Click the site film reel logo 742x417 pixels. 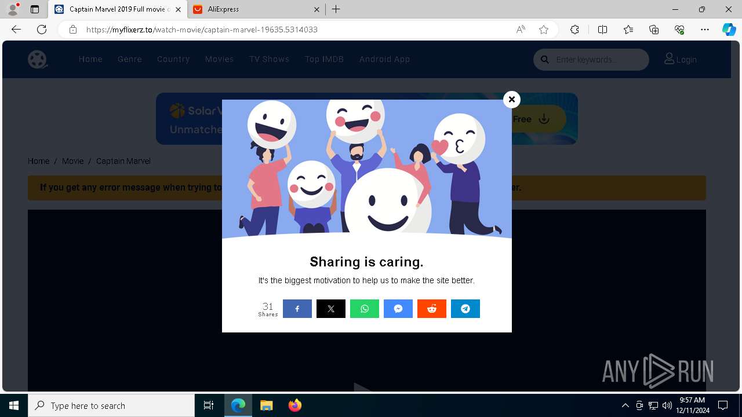[x=38, y=59]
